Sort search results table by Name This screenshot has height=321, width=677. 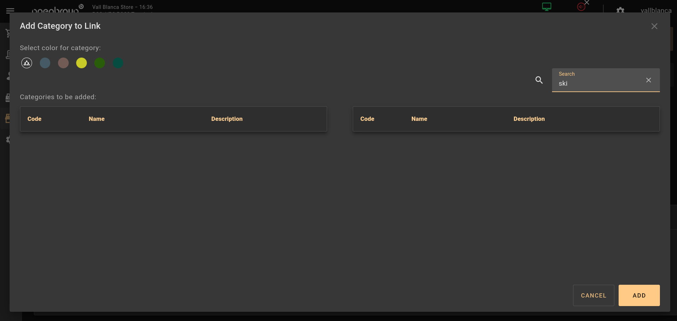419,119
